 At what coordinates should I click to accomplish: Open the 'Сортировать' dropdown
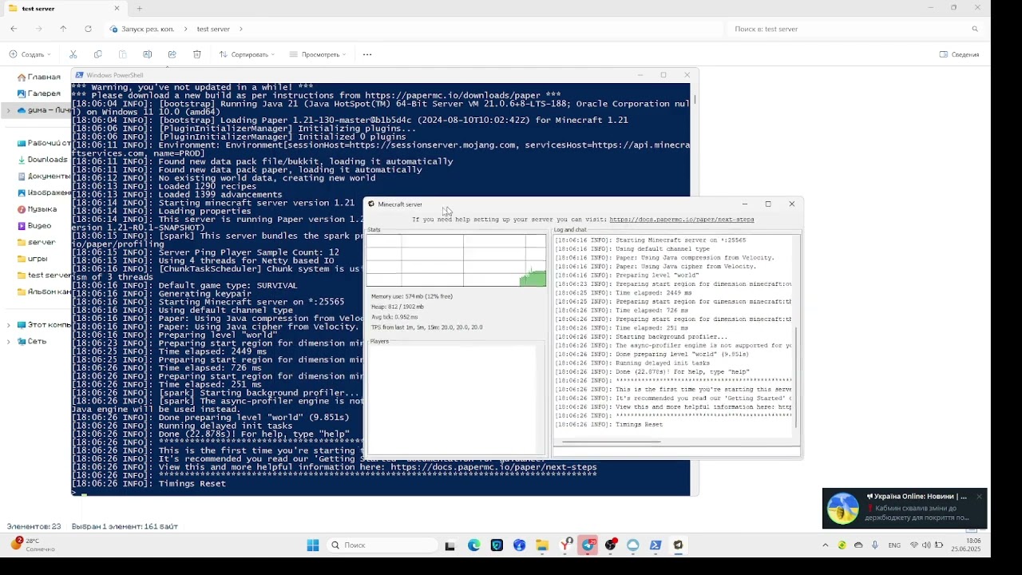click(247, 54)
